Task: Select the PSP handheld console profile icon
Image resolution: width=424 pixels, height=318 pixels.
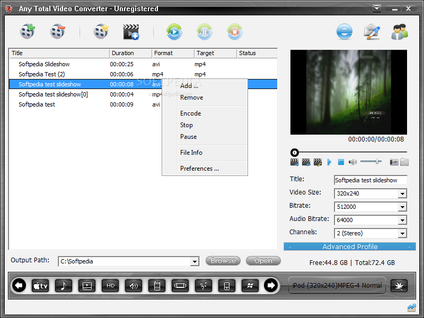Action: [x=180, y=286]
